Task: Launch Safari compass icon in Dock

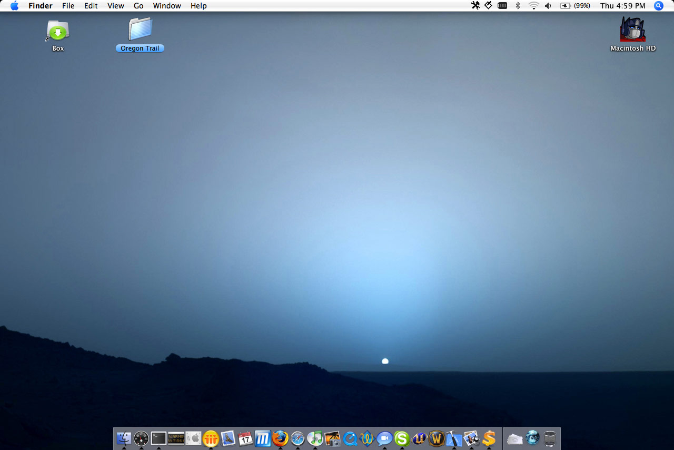Action: pyautogui.click(x=298, y=438)
